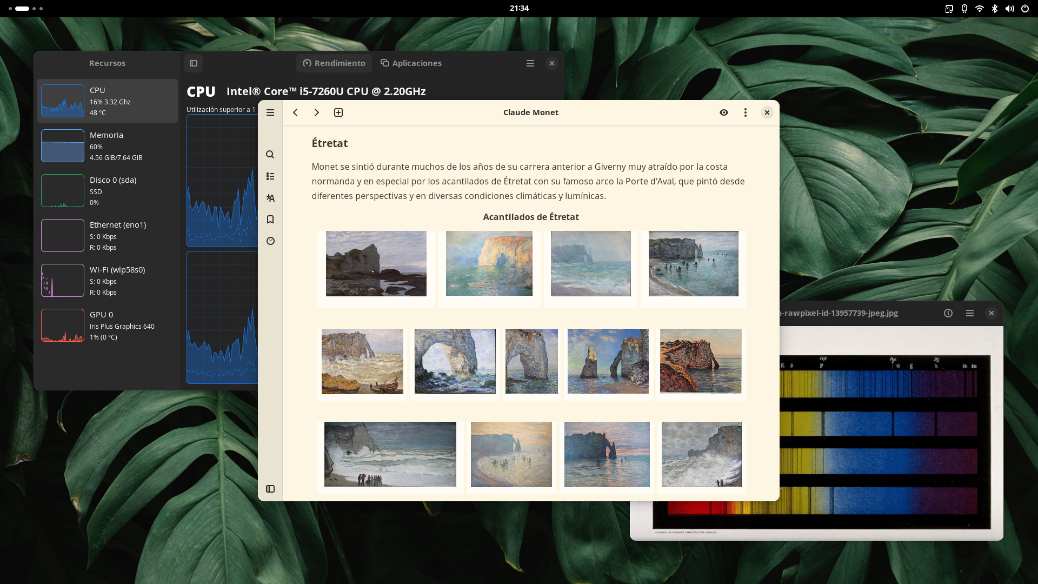Screen dimensions: 1038x584
Task: Open the sunlit orange cliff painting thumbnail
Action: tap(489, 263)
